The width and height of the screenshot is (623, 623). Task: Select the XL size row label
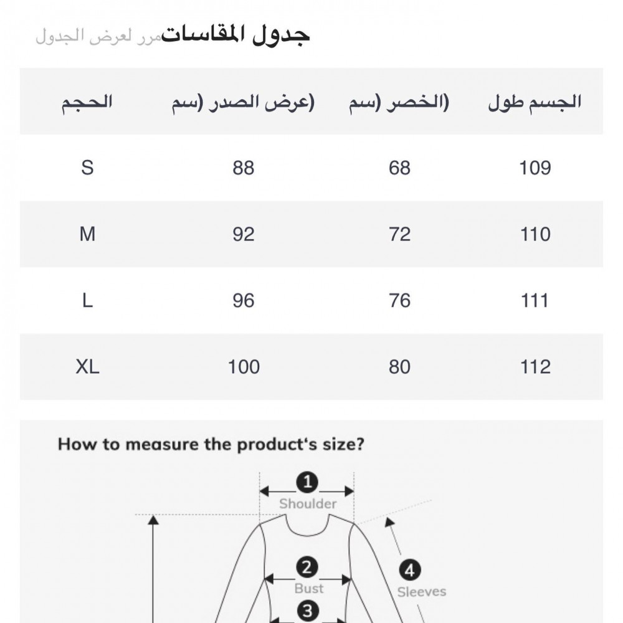click(x=87, y=367)
